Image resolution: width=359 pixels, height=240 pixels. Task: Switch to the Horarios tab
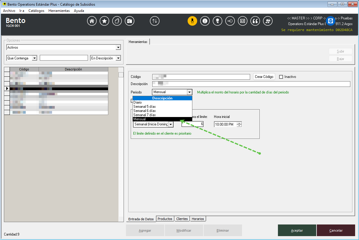pos(198,219)
